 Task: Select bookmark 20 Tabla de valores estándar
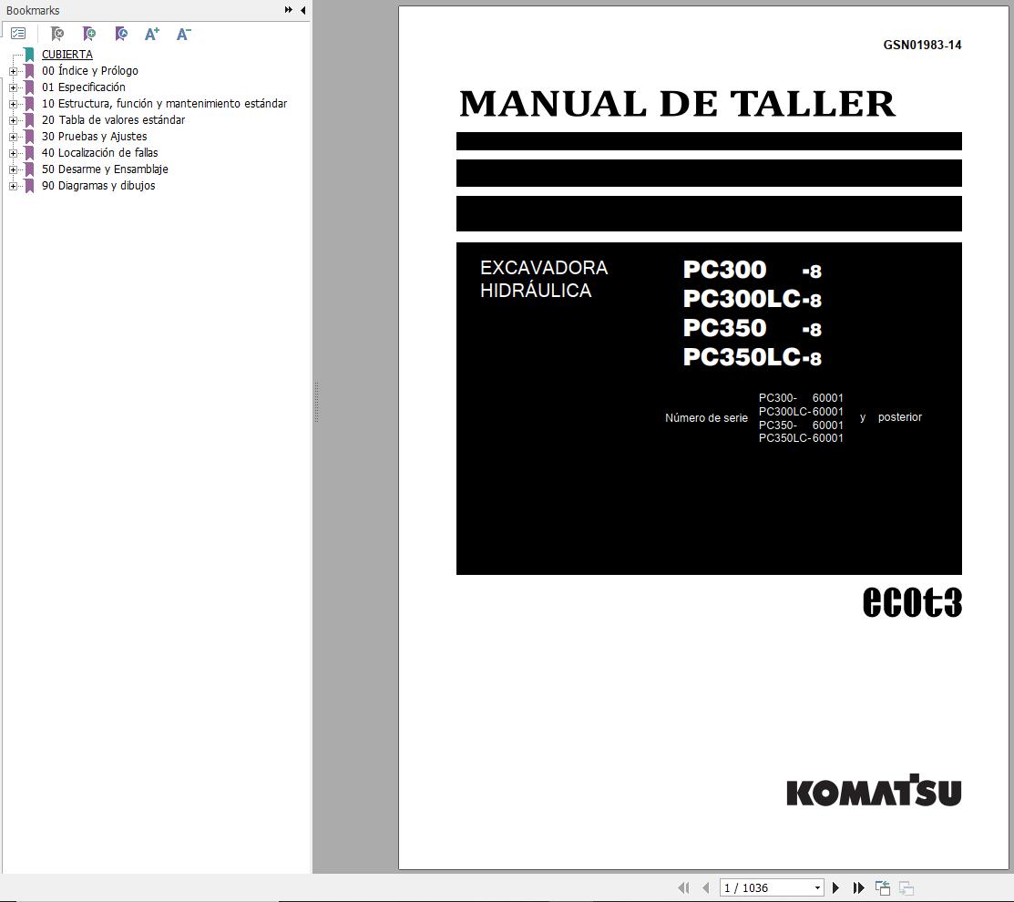(113, 120)
